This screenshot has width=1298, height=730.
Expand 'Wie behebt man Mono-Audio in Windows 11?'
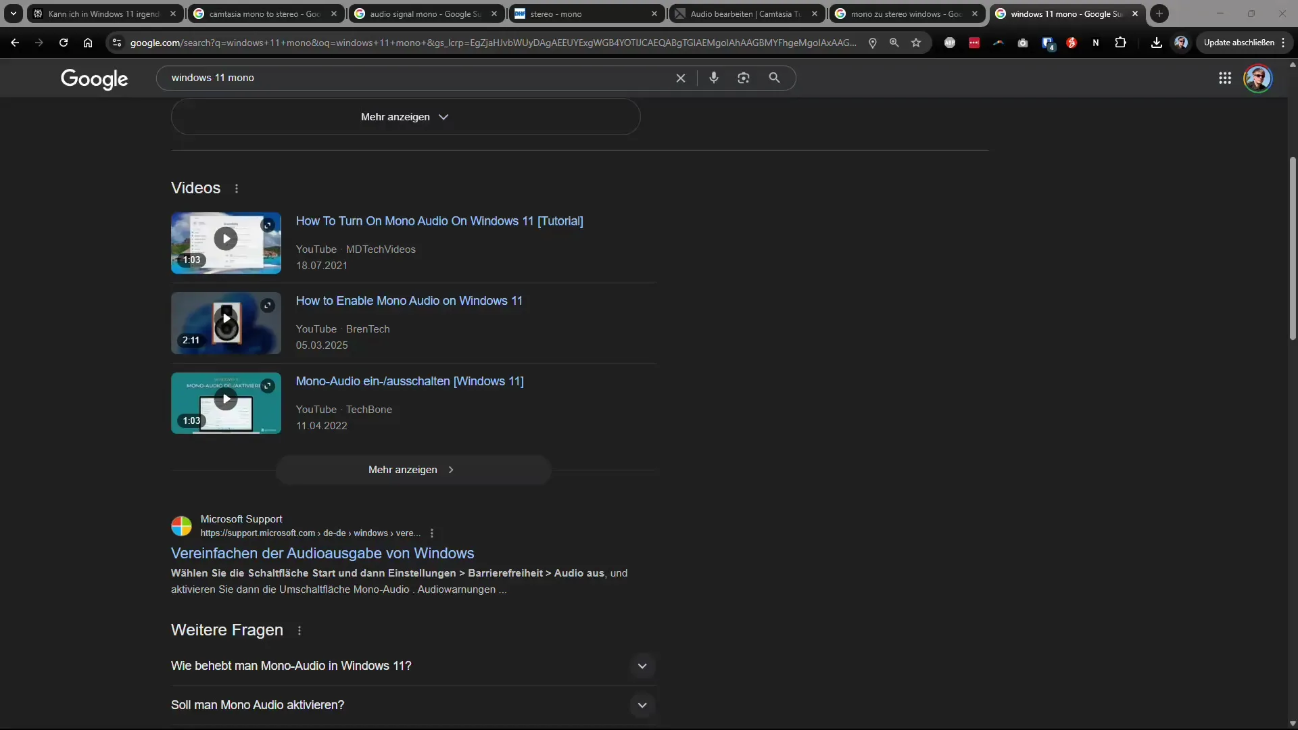tap(413, 666)
